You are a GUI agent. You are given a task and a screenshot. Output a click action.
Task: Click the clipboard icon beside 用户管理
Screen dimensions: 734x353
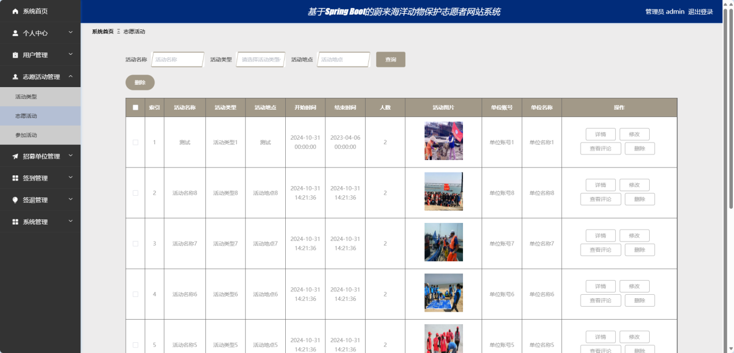pos(15,55)
